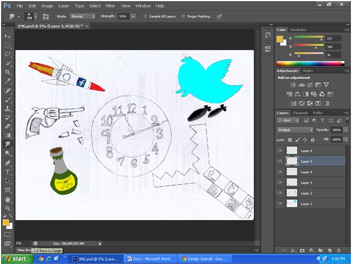Enable Sample All Layers checkbox
The height and width of the screenshot is (265, 352).
[145, 16]
